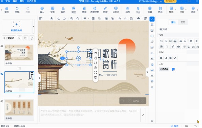
Task: Open the 文件 menu
Action: 7,1
